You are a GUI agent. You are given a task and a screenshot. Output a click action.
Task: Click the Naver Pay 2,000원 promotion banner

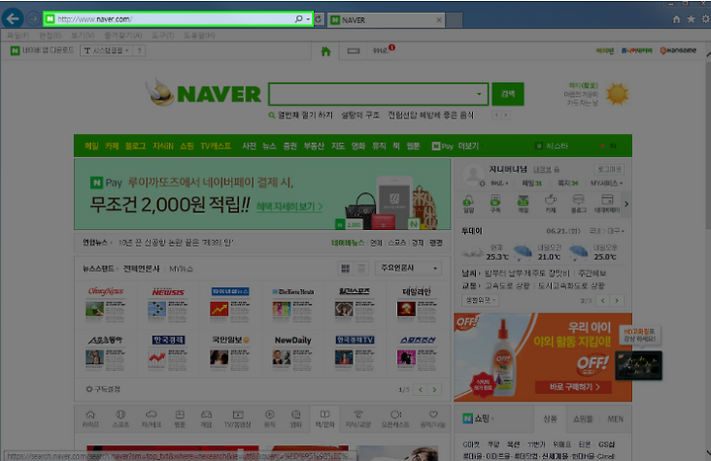pos(263,194)
